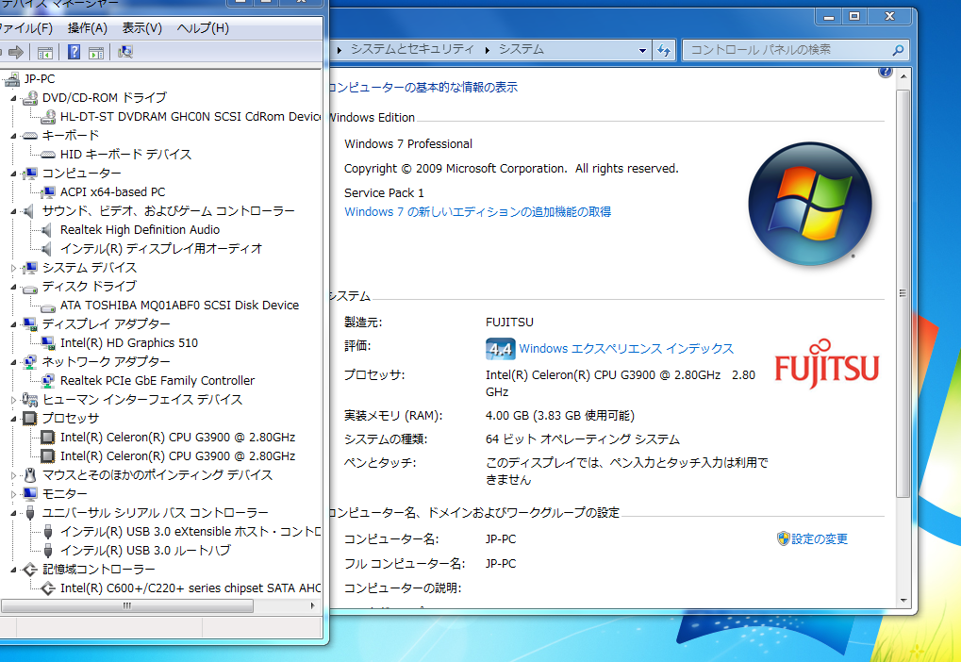Open properties using the Properties toolbar icon
The image size is (961, 662).
click(97, 52)
